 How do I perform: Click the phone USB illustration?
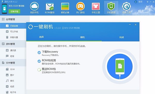120,66
